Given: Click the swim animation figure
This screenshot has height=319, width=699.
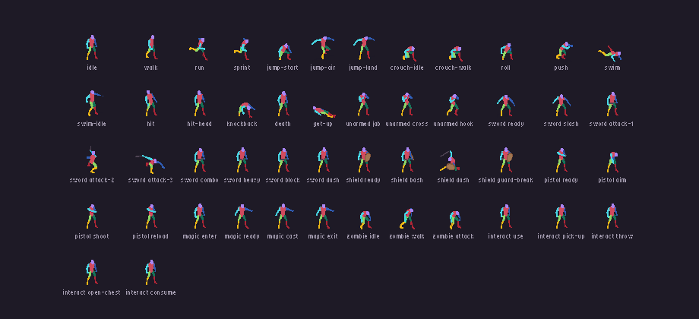Looking at the screenshot, I should coord(610,53).
